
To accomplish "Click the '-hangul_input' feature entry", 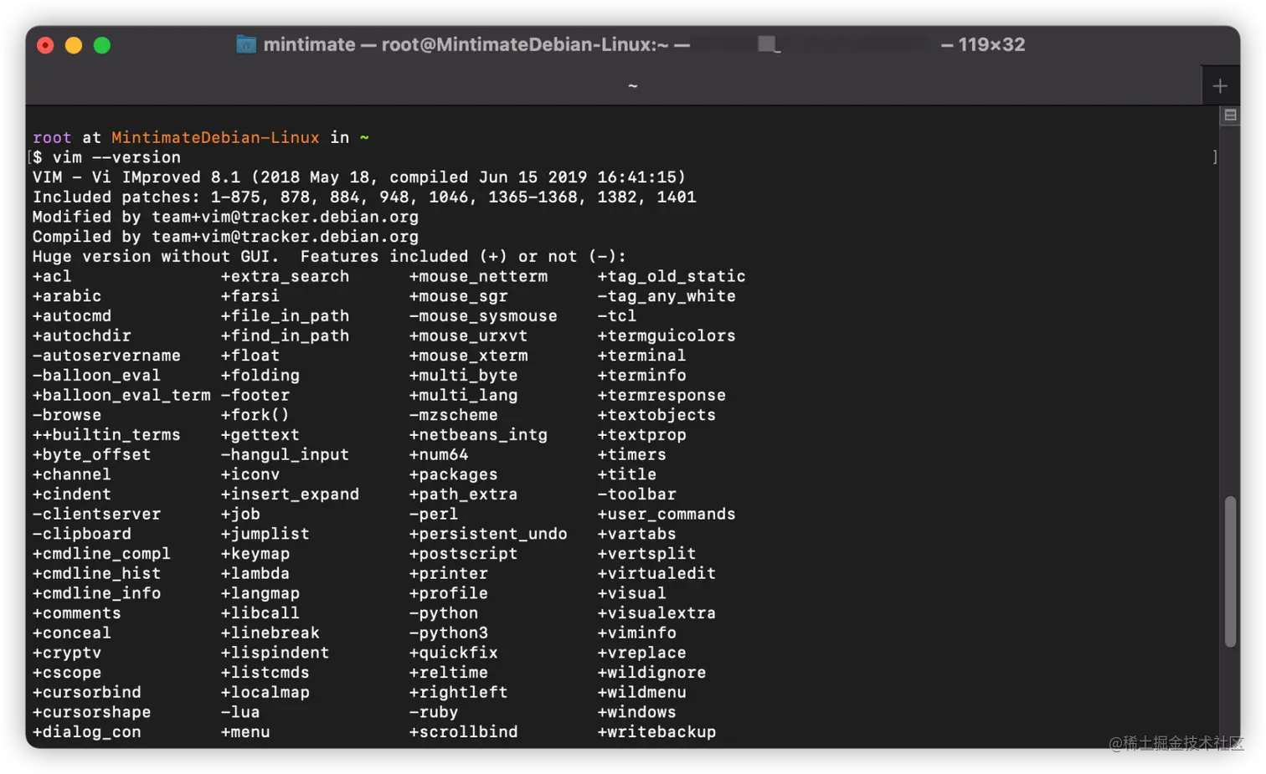I will click(285, 454).
